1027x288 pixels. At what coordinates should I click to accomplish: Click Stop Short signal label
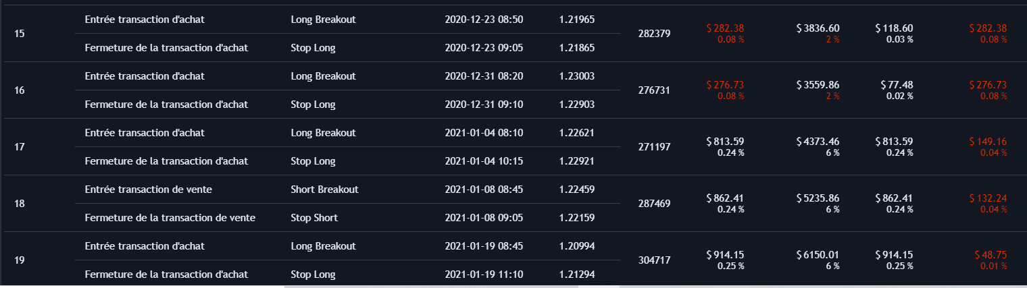(314, 218)
